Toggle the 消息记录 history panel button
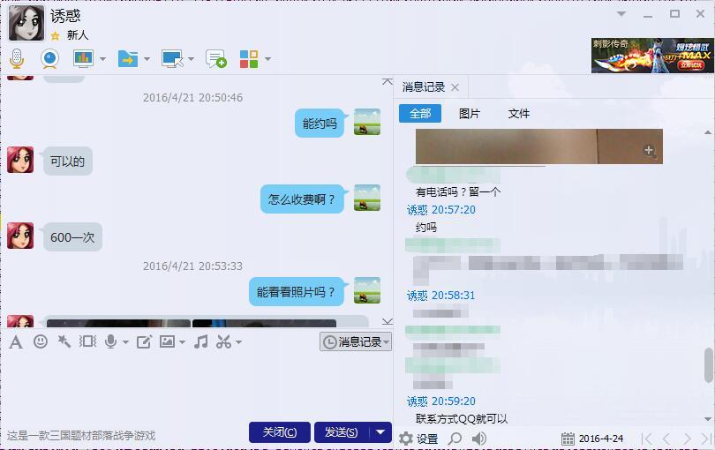 [x=355, y=341]
